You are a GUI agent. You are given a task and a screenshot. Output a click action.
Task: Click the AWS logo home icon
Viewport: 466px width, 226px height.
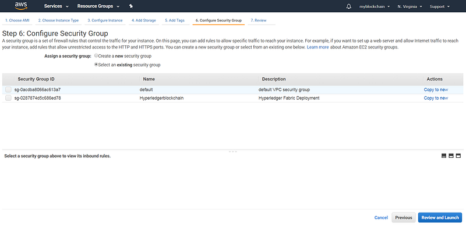(21, 6)
